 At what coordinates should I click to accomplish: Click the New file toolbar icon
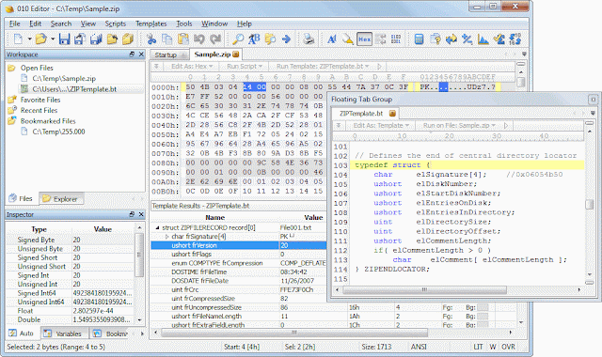[x=18, y=39]
